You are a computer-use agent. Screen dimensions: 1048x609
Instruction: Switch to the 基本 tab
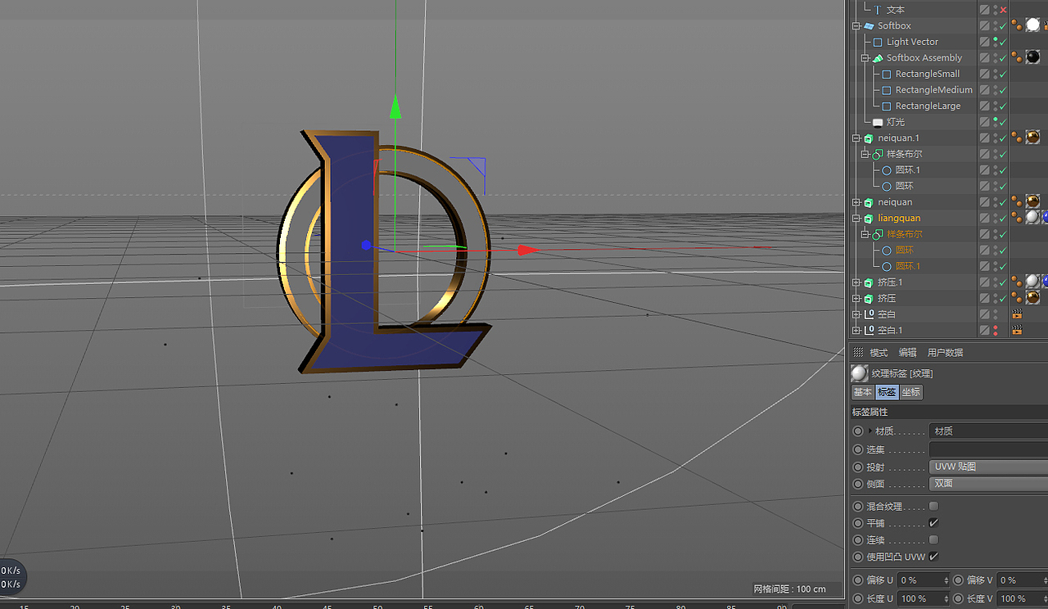[863, 393]
